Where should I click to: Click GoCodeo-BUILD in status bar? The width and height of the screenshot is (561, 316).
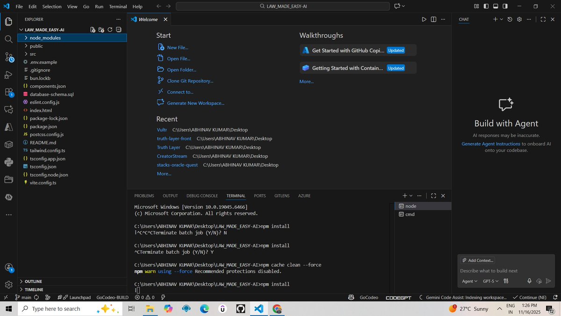pyautogui.click(x=112, y=297)
